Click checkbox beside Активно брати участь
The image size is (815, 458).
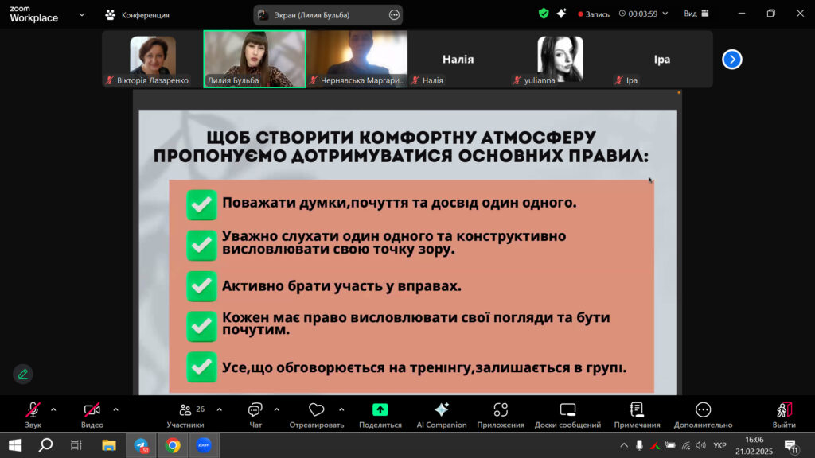201,286
